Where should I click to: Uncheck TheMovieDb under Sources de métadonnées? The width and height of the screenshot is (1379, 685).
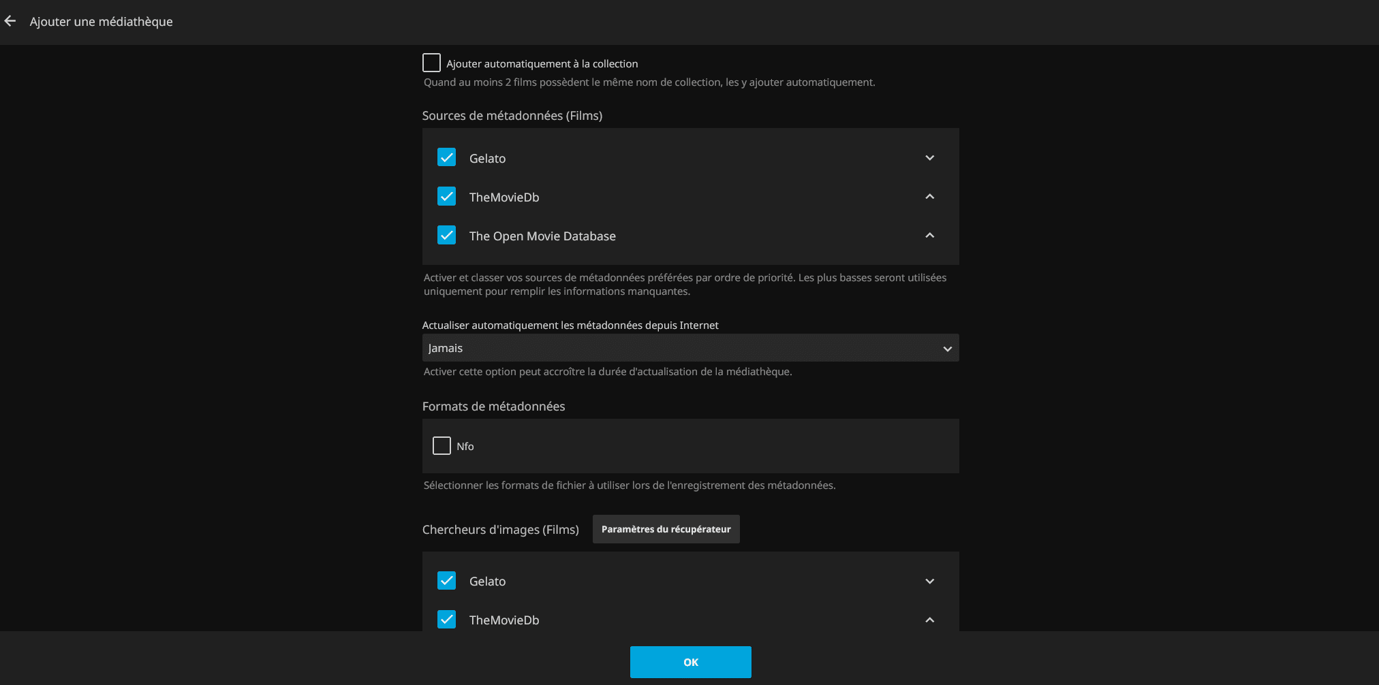[x=446, y=196]
